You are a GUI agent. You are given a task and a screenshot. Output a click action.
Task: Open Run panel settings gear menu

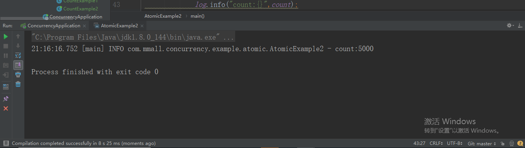click(510, 25)
